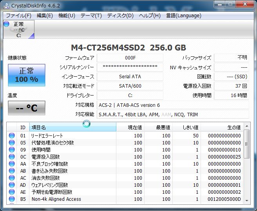Click the 正常 100 % health status button
This screenshot has width=257, height=211.
(x=27, y=75)
